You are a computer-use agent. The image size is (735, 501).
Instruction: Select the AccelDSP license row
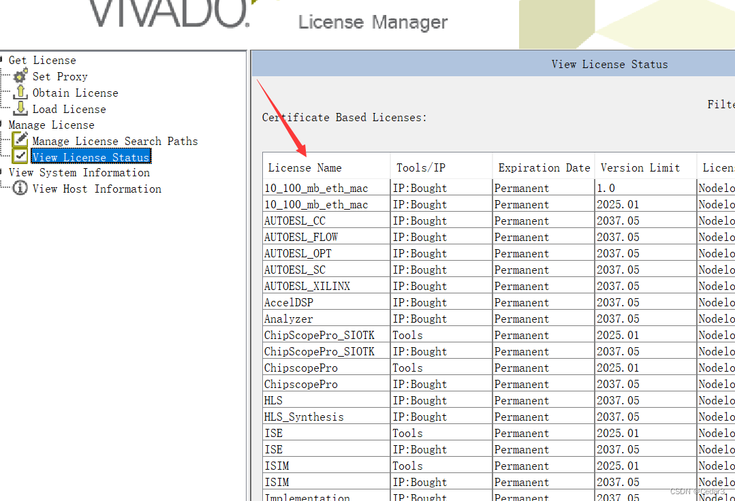(x=499, y=302)
